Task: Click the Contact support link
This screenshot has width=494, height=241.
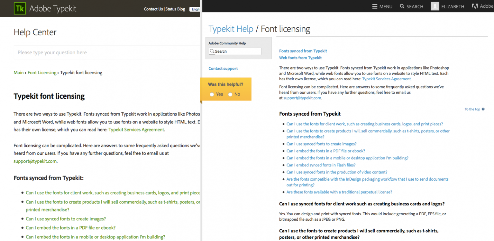Action: (x=223, y=68)
